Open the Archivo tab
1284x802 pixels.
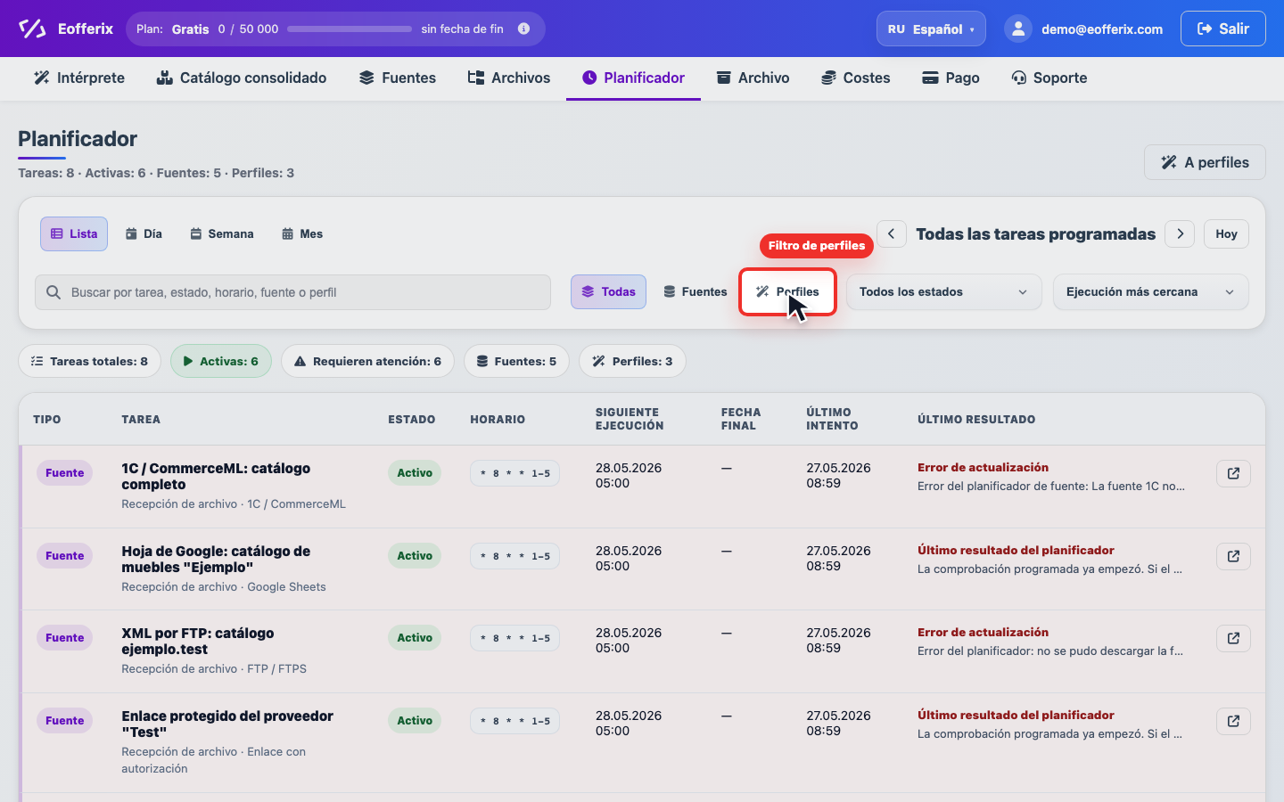pos(753,78)
